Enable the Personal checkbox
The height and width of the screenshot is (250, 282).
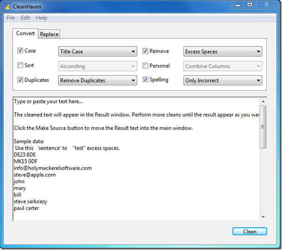point(146,66)
